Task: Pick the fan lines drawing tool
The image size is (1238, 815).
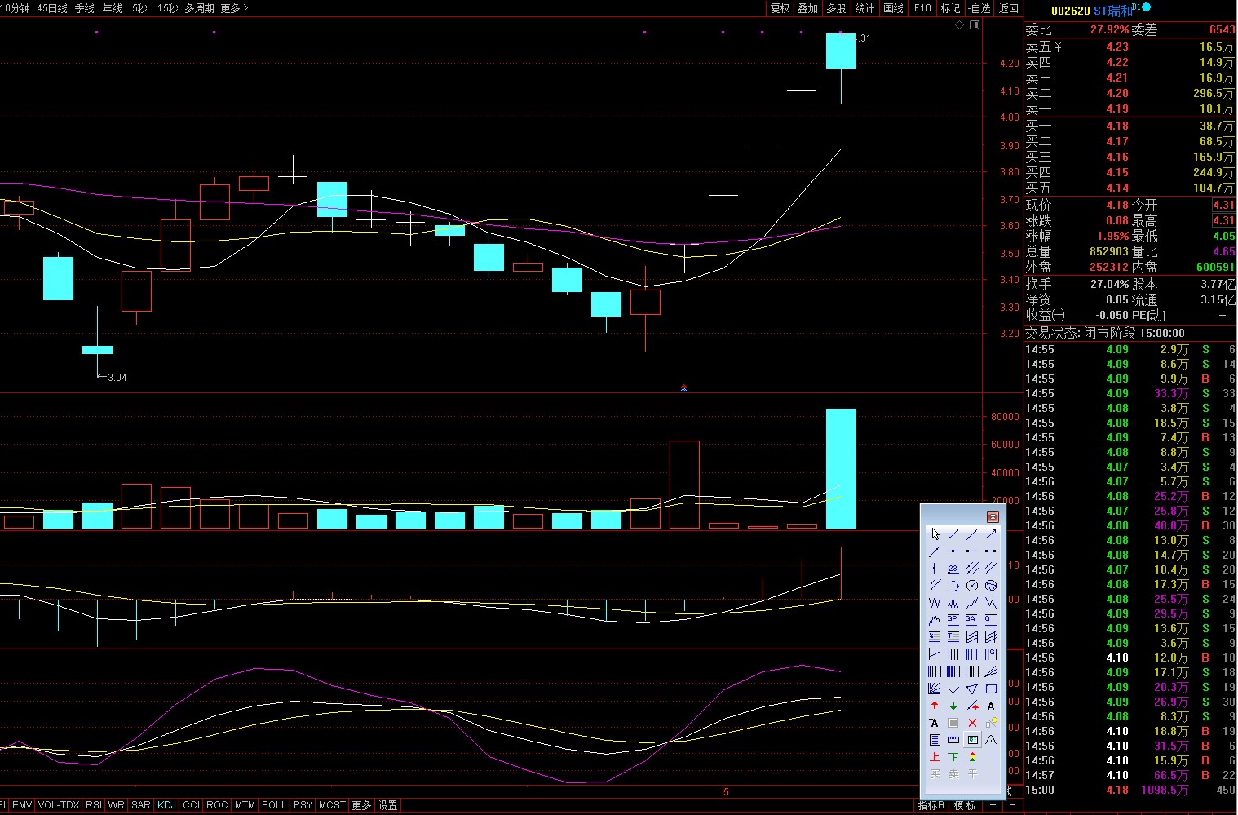Action: [x=935, y=689]
